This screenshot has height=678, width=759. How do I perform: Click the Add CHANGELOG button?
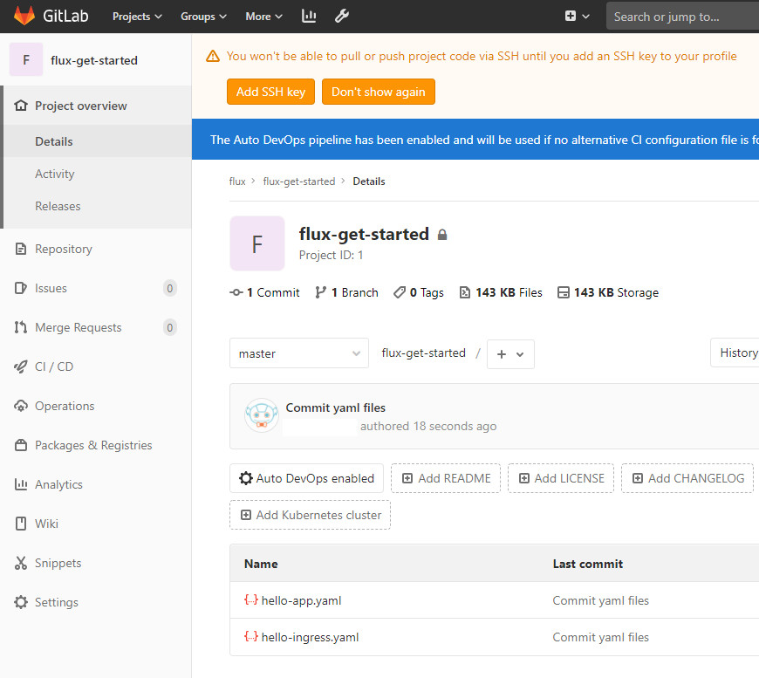pos(687,478)
